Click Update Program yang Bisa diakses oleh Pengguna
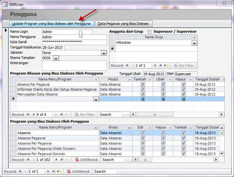Screen dimensions: 234x177 (x=52, y=24)
